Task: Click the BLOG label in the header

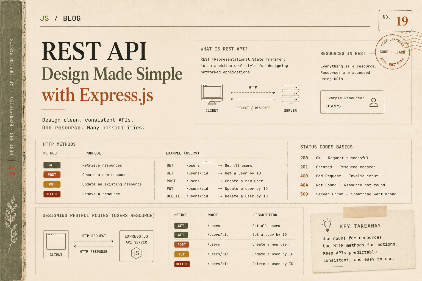Action: point(72,18)
